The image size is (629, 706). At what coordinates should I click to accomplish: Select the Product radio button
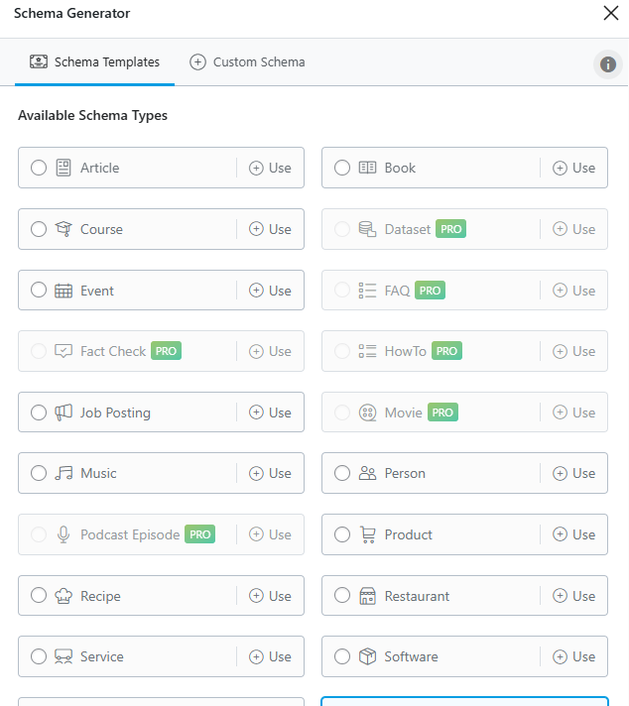(342, 534)
